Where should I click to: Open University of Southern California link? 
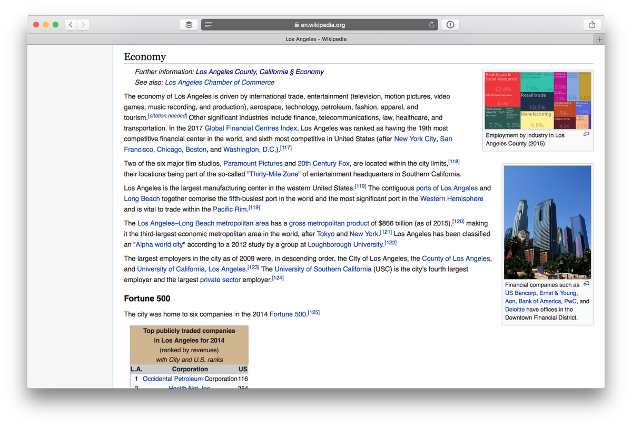point(323,269)
